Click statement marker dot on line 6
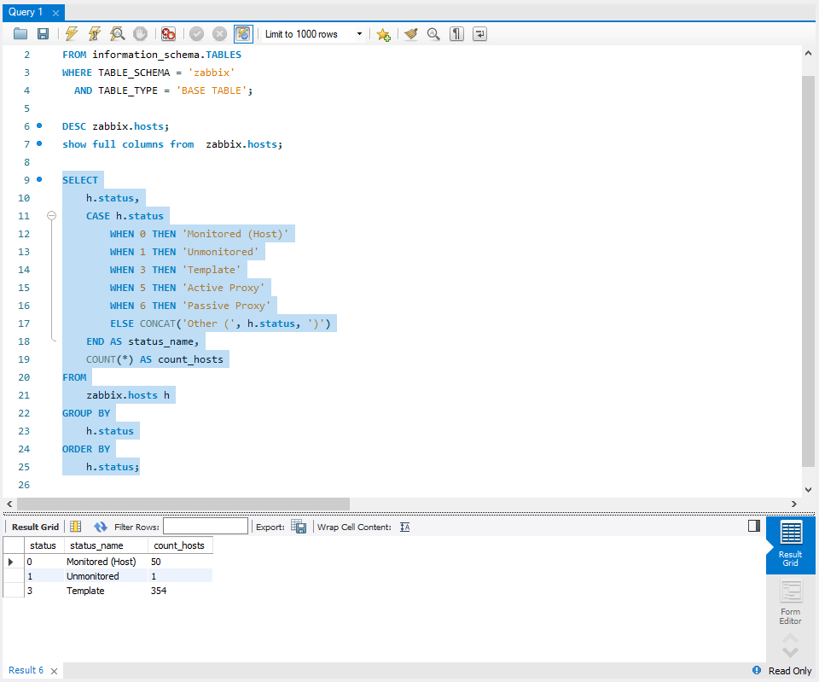This screenshot has height=682, width=819. (x=39, y=125)
